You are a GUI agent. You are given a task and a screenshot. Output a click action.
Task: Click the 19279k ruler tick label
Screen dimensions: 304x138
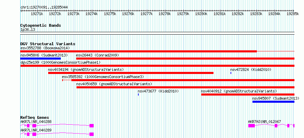(183, 14)
